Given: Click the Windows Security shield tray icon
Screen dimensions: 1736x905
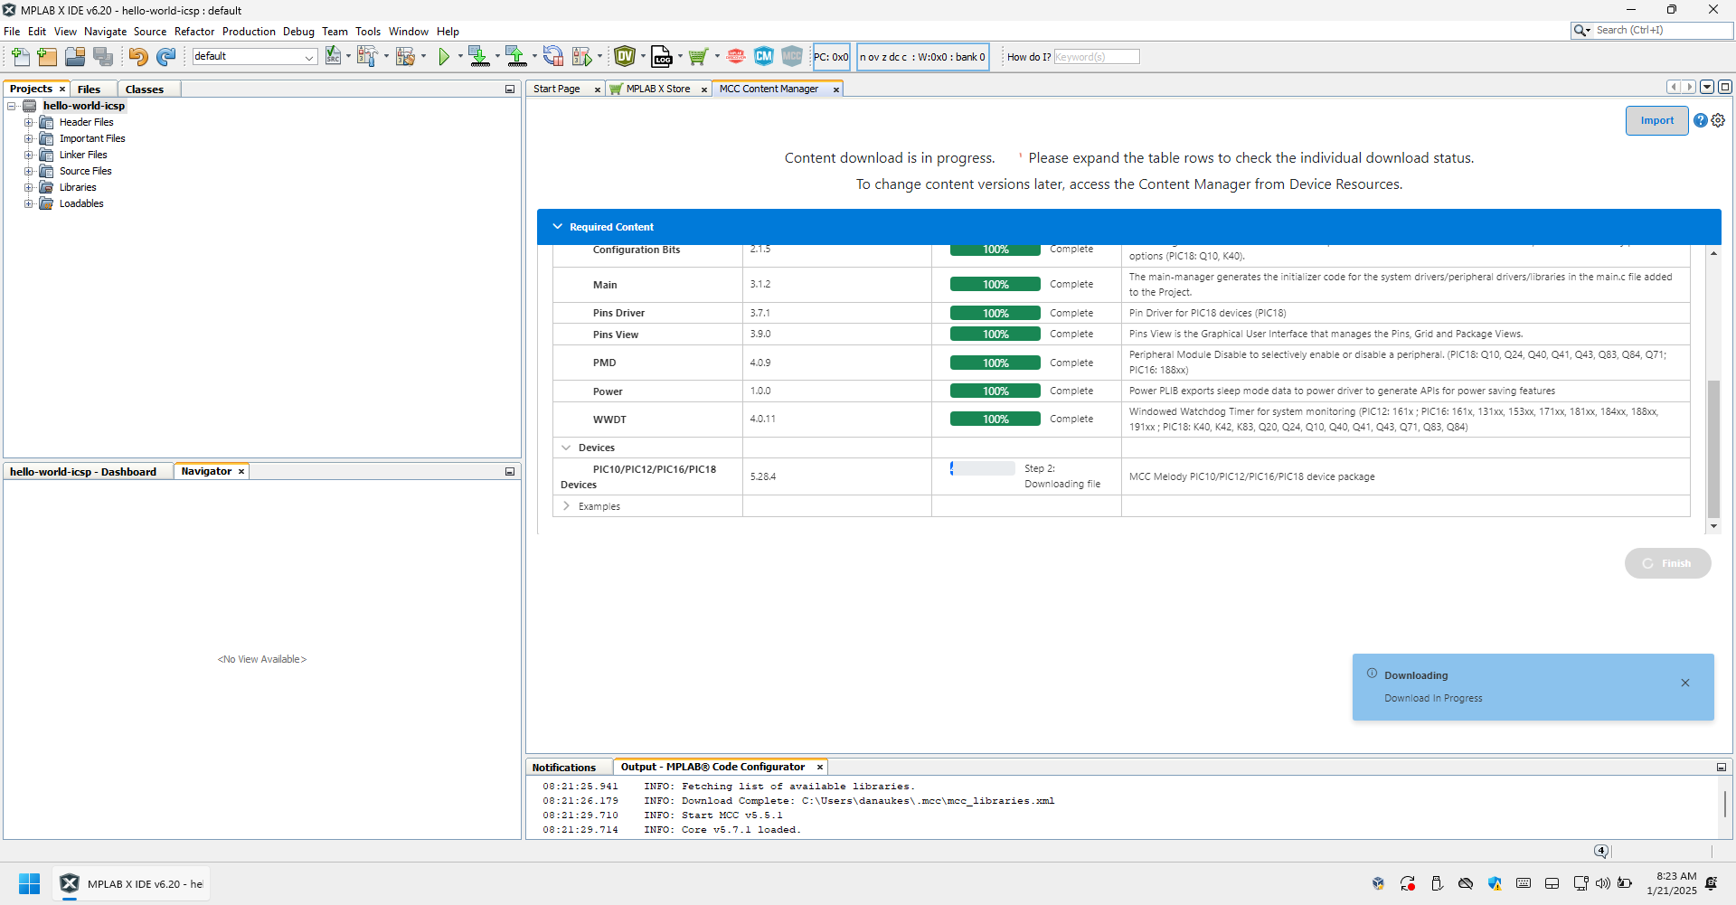Looking at the screenshot, I should tap(1495, 883).
